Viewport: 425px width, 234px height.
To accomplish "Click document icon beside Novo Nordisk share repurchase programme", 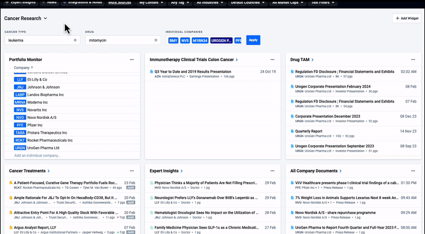I will [292, 213].
